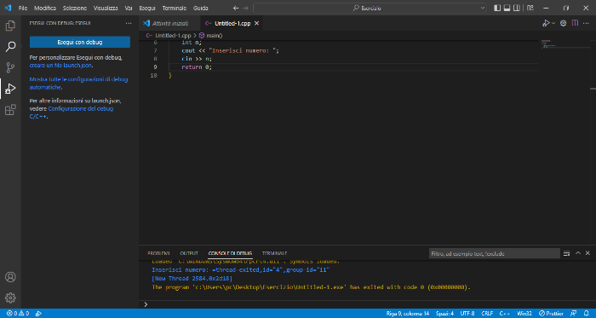This screenshot has height=318, width=596.
Task: Open Source Control view icon
Action: pyautogui.click(x=10, y=67)
